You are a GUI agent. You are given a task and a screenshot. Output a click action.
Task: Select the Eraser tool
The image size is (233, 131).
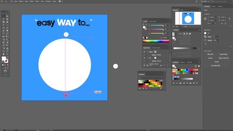[x=7, y=31]
